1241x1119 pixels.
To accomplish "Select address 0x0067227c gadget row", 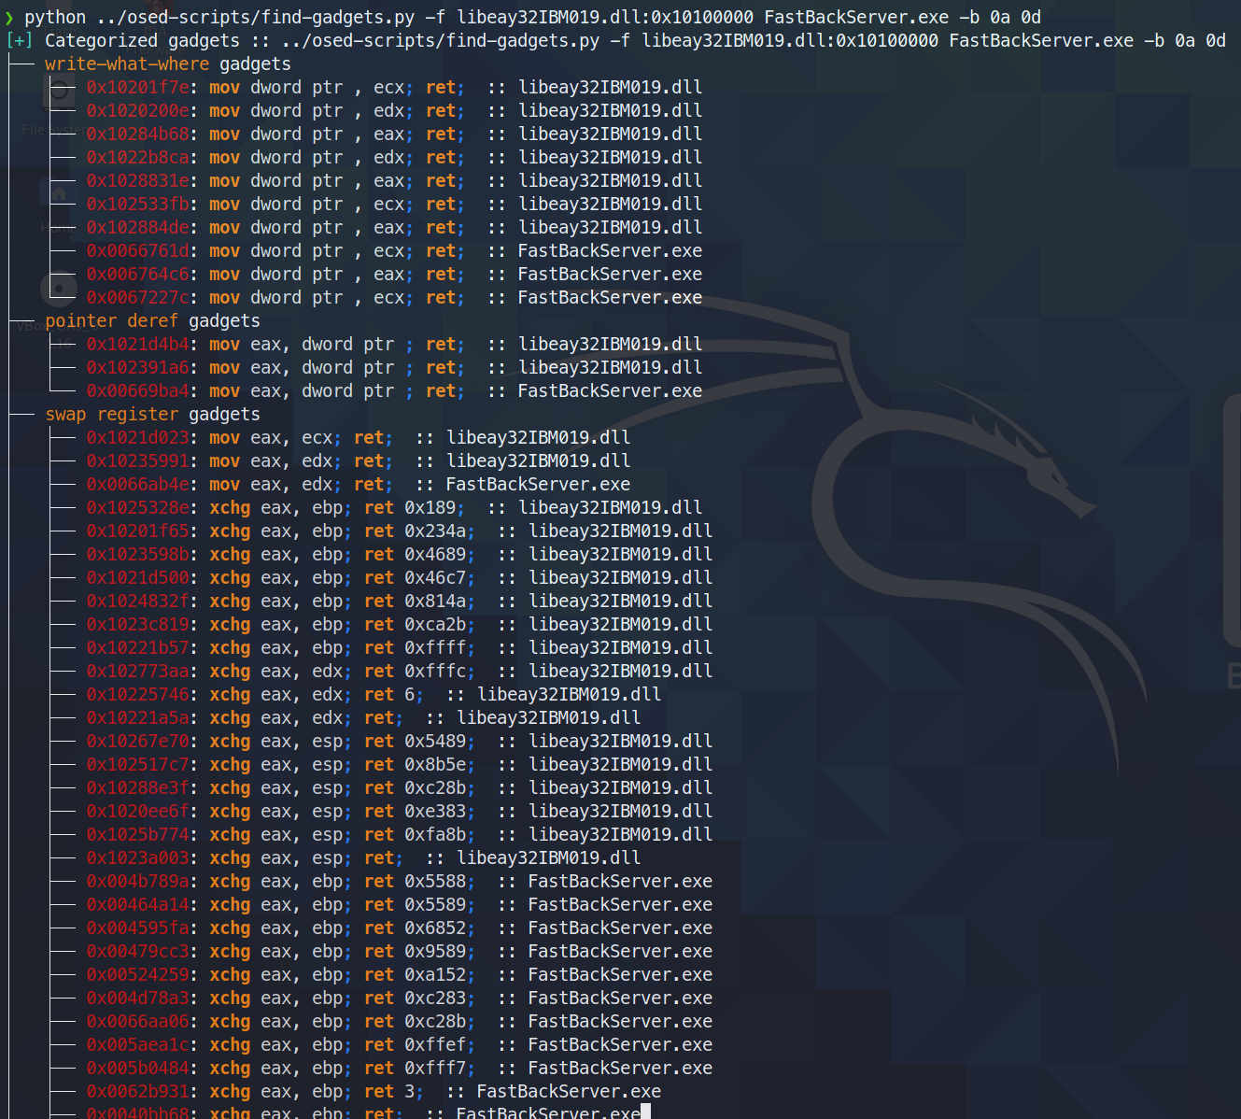I will (394, 298).
